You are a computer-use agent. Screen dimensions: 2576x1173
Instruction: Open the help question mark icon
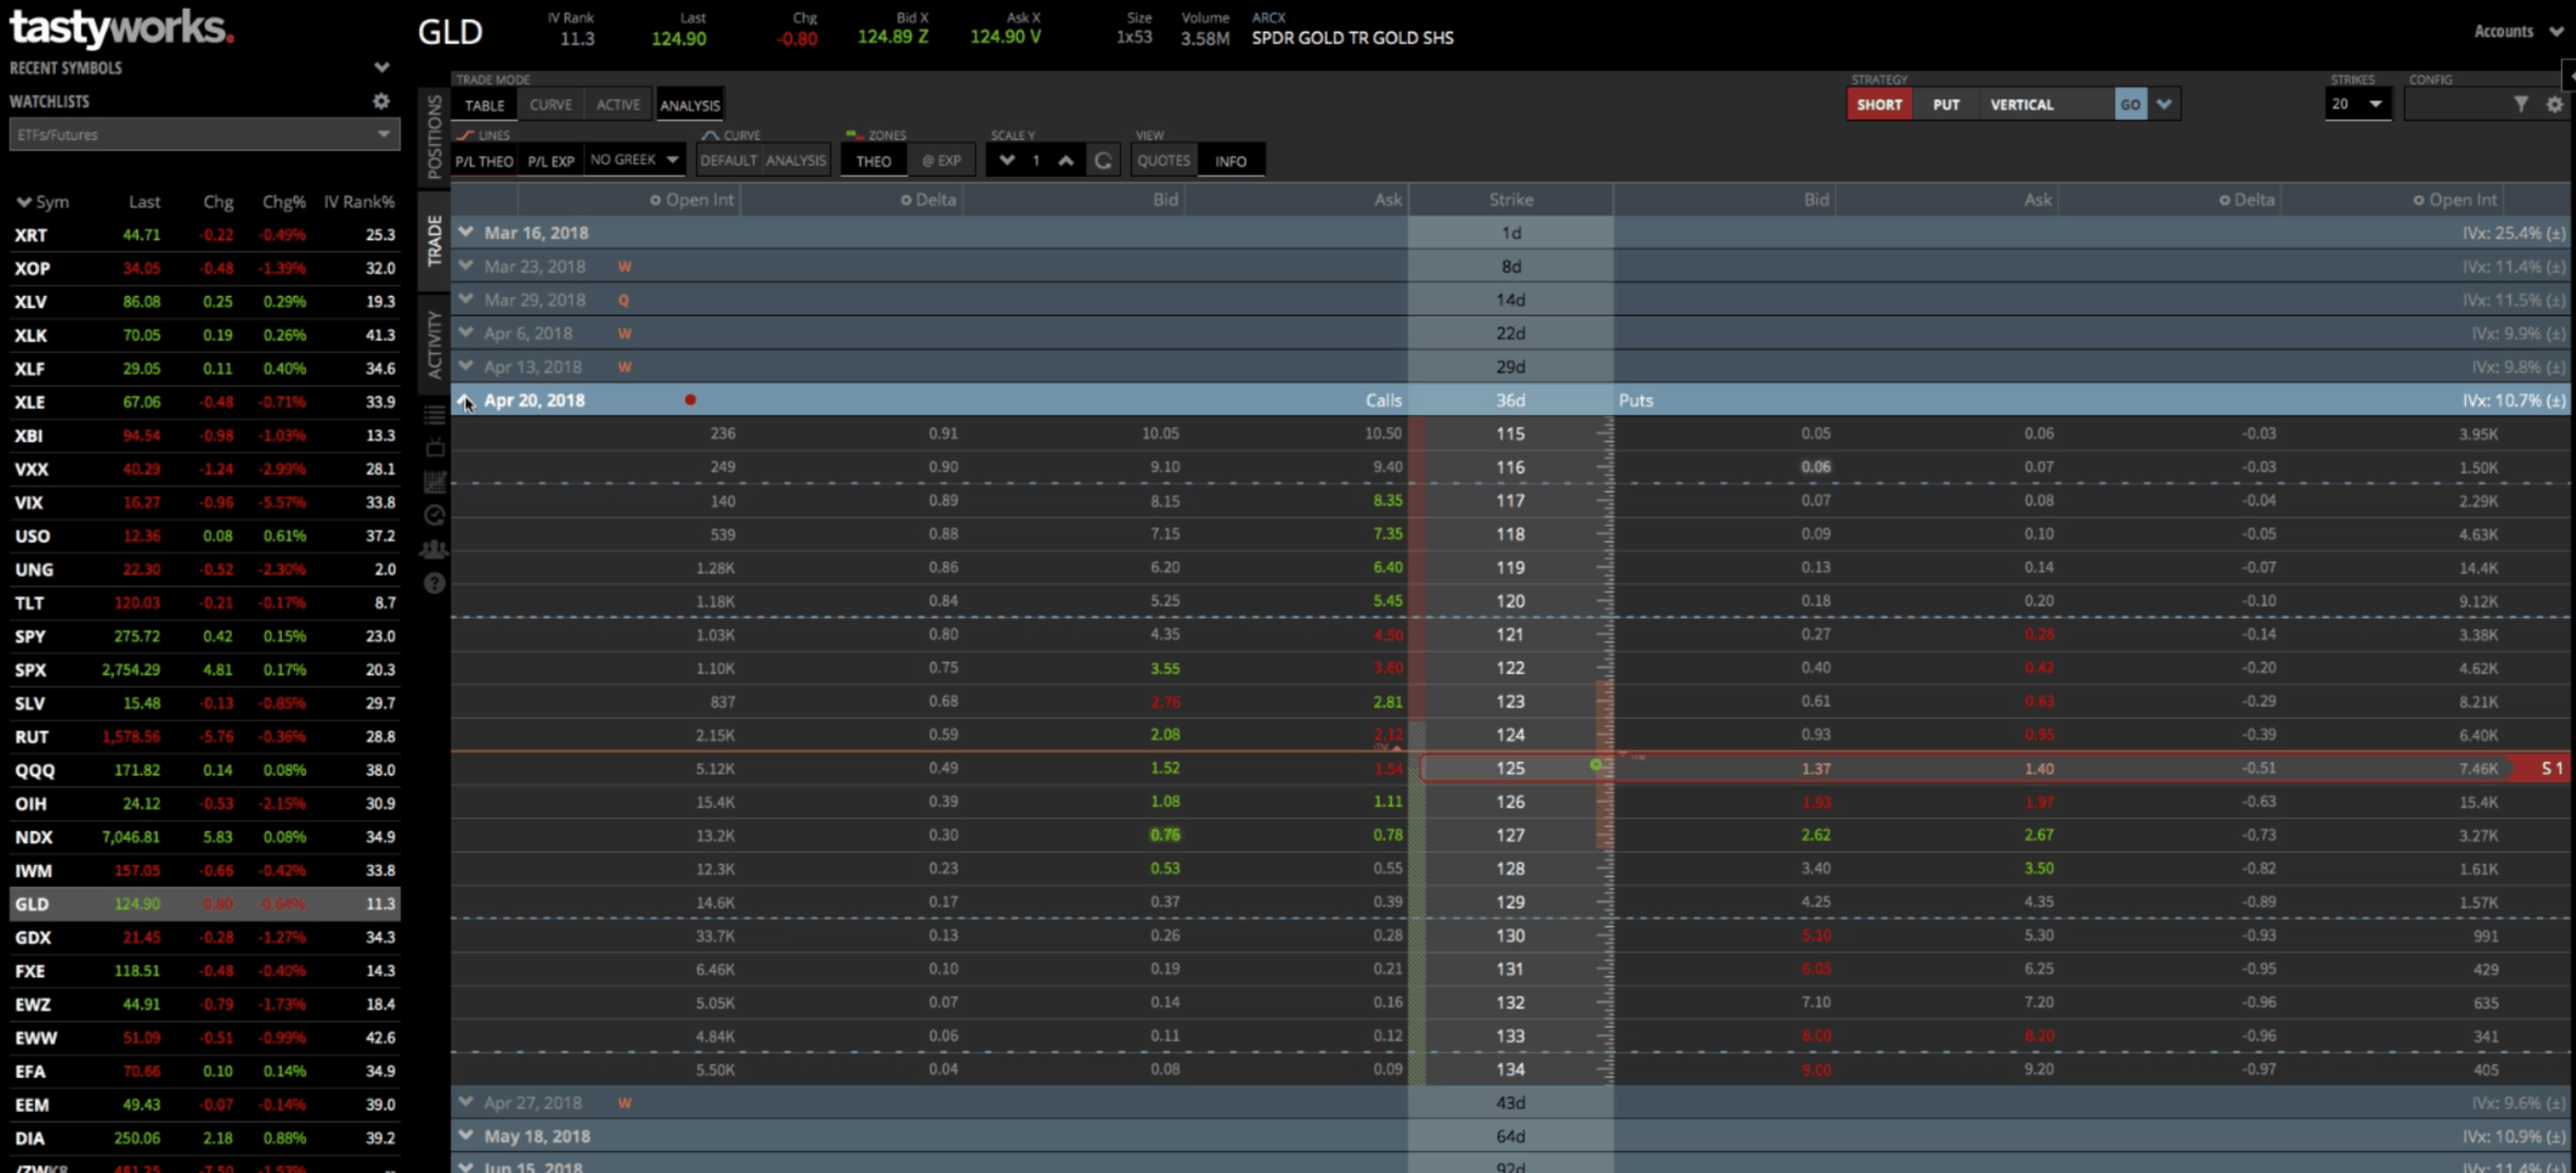[435, 583]
